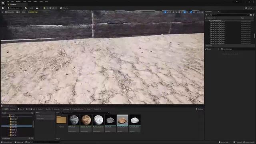Navigate to Brushify in breadcrumb path
Viewport: 256px width, 144px height.
tap(48, 109)
